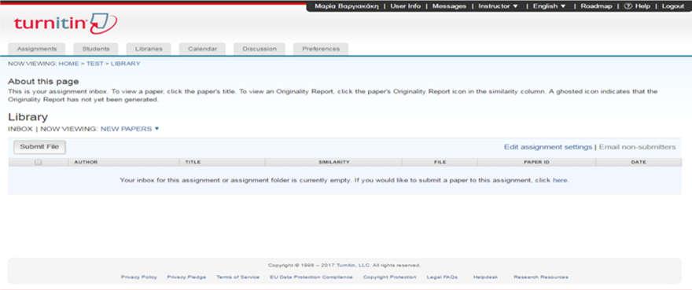
Task: Open Research Resources footer link
Action: (541, 277)
